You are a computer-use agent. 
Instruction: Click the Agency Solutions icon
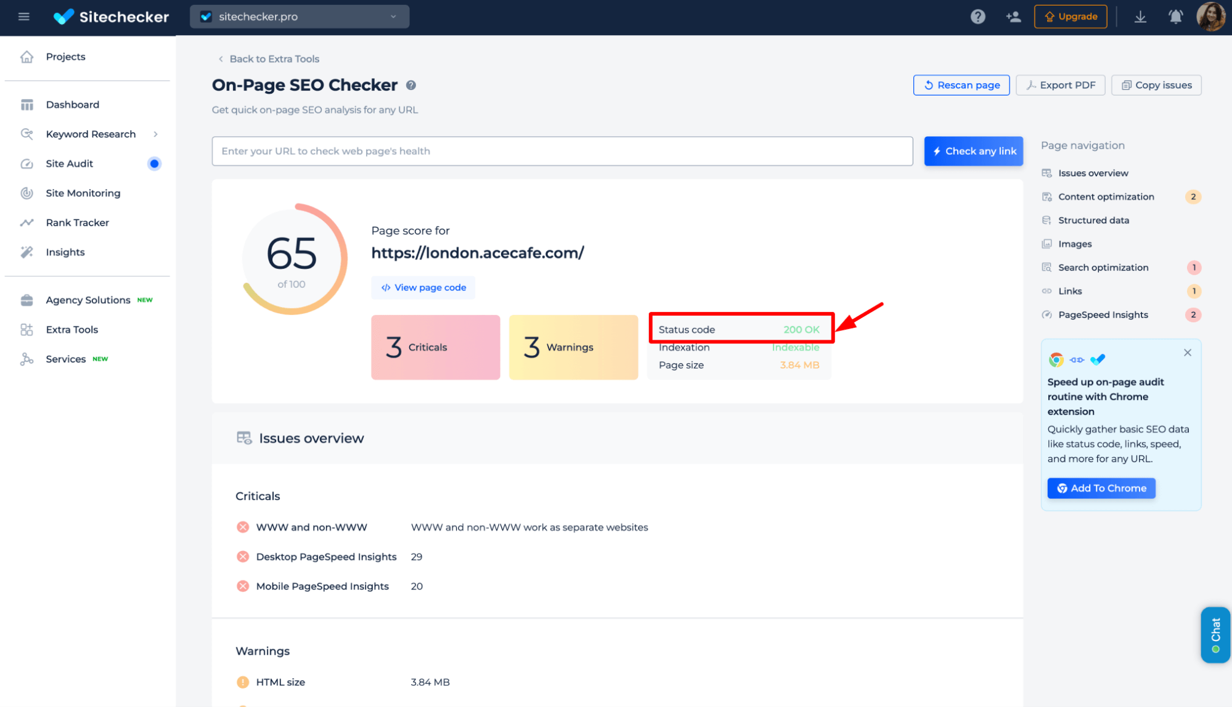tap(27, 299)
